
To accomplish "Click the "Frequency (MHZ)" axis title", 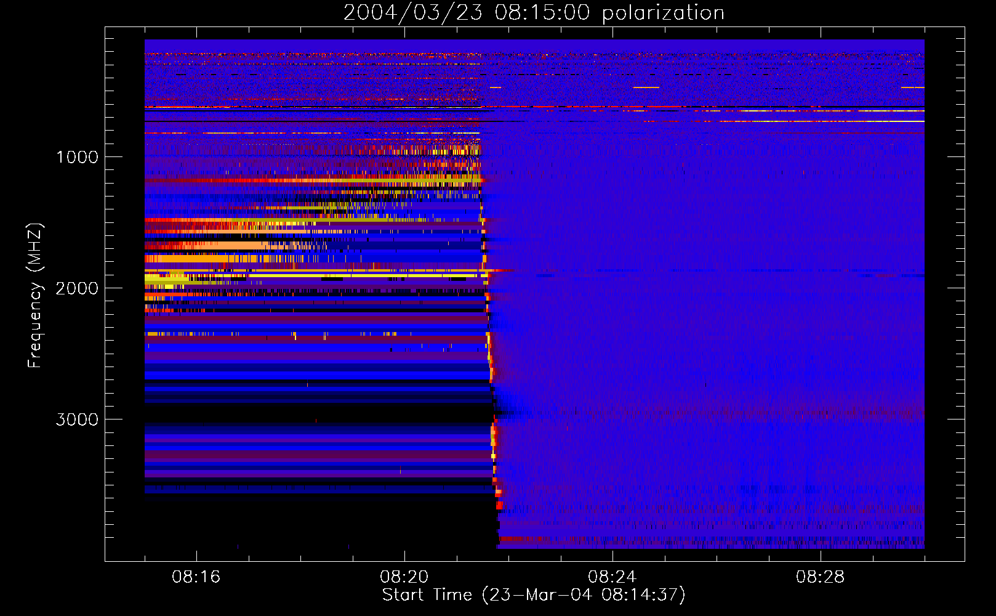I will [x=35, y=296].
